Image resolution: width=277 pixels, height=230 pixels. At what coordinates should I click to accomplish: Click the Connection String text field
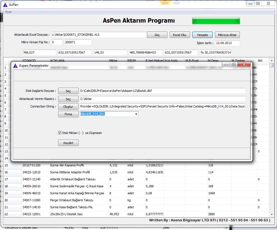coord(162,107)
